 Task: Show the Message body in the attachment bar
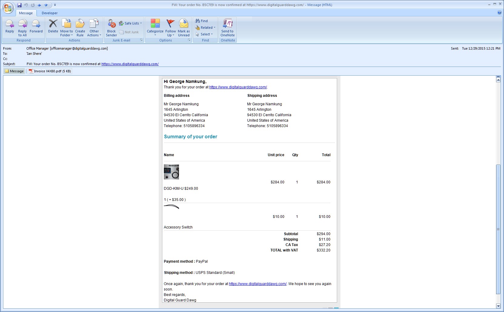point(14,71)
